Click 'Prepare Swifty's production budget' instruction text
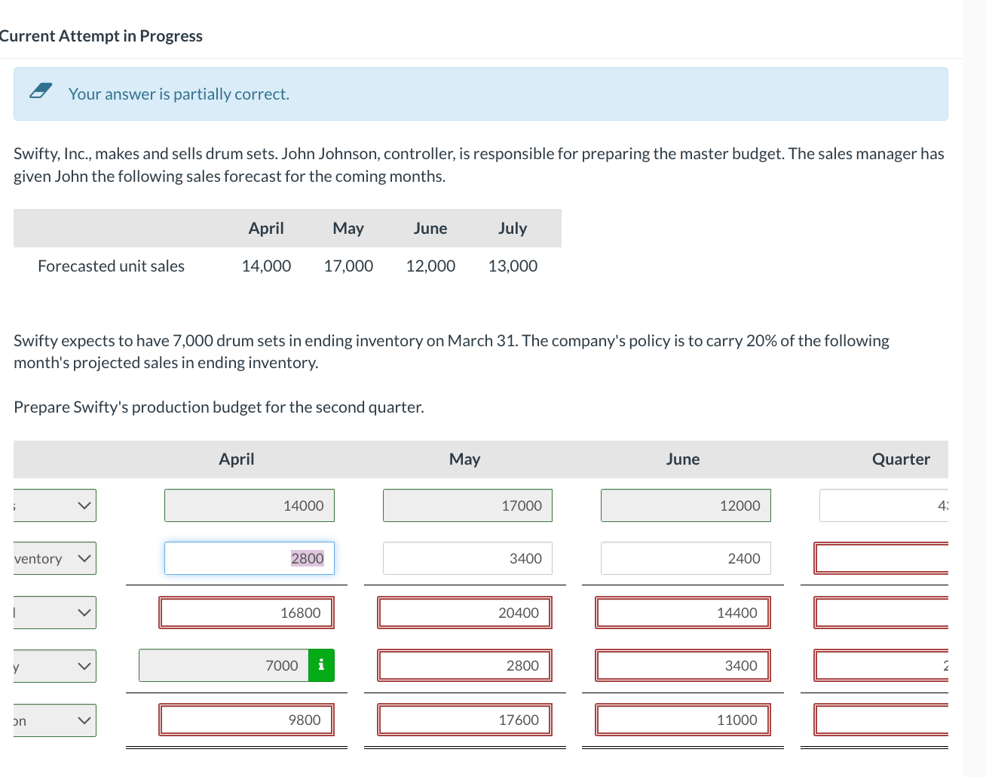 219,407
